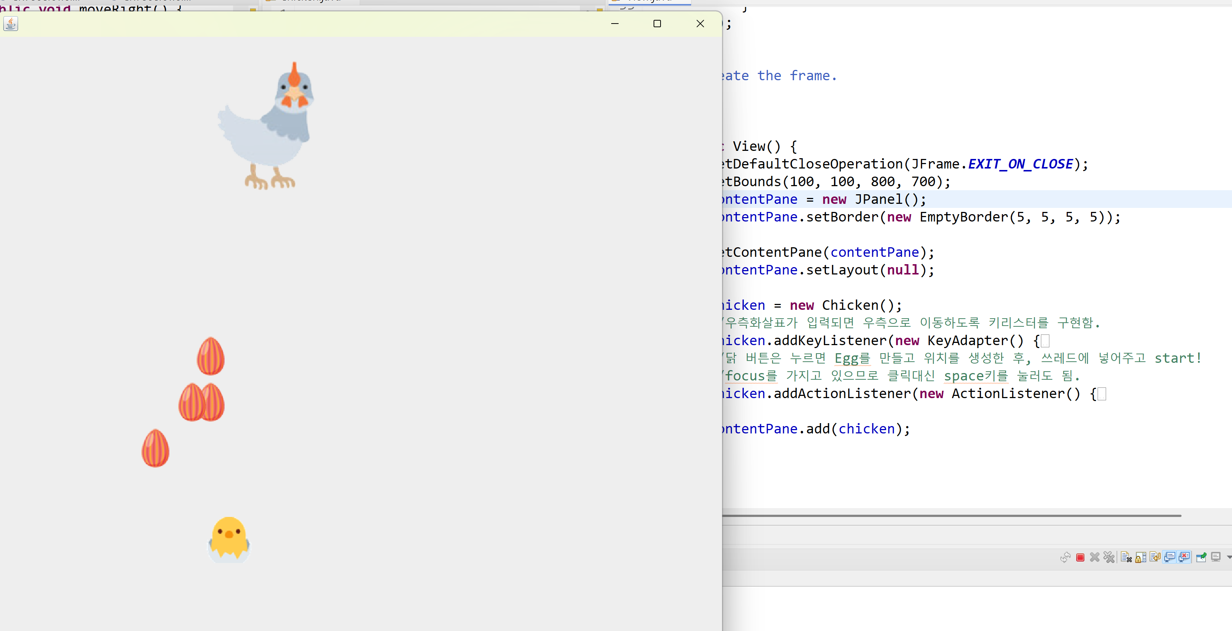Screen dimensions: 1232x631
Task: Click the hatched yellow chick image
Action: (229, 539)
